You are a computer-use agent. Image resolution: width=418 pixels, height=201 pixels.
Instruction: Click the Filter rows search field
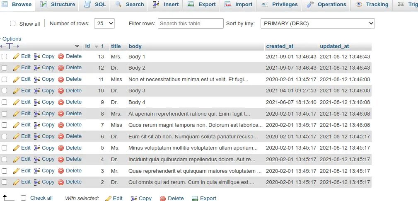coord(190,24)
